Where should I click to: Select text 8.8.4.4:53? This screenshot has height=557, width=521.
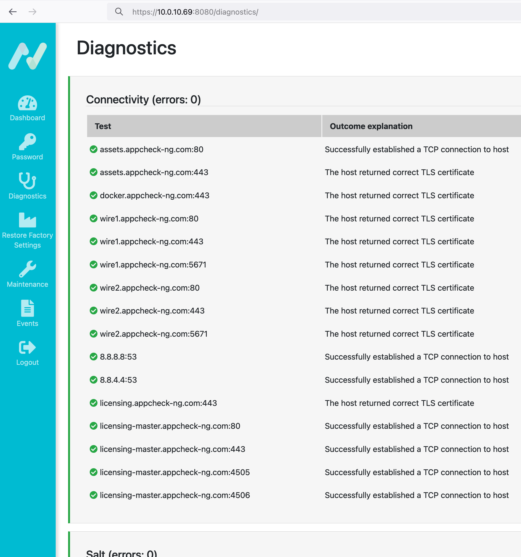(118, 380)
